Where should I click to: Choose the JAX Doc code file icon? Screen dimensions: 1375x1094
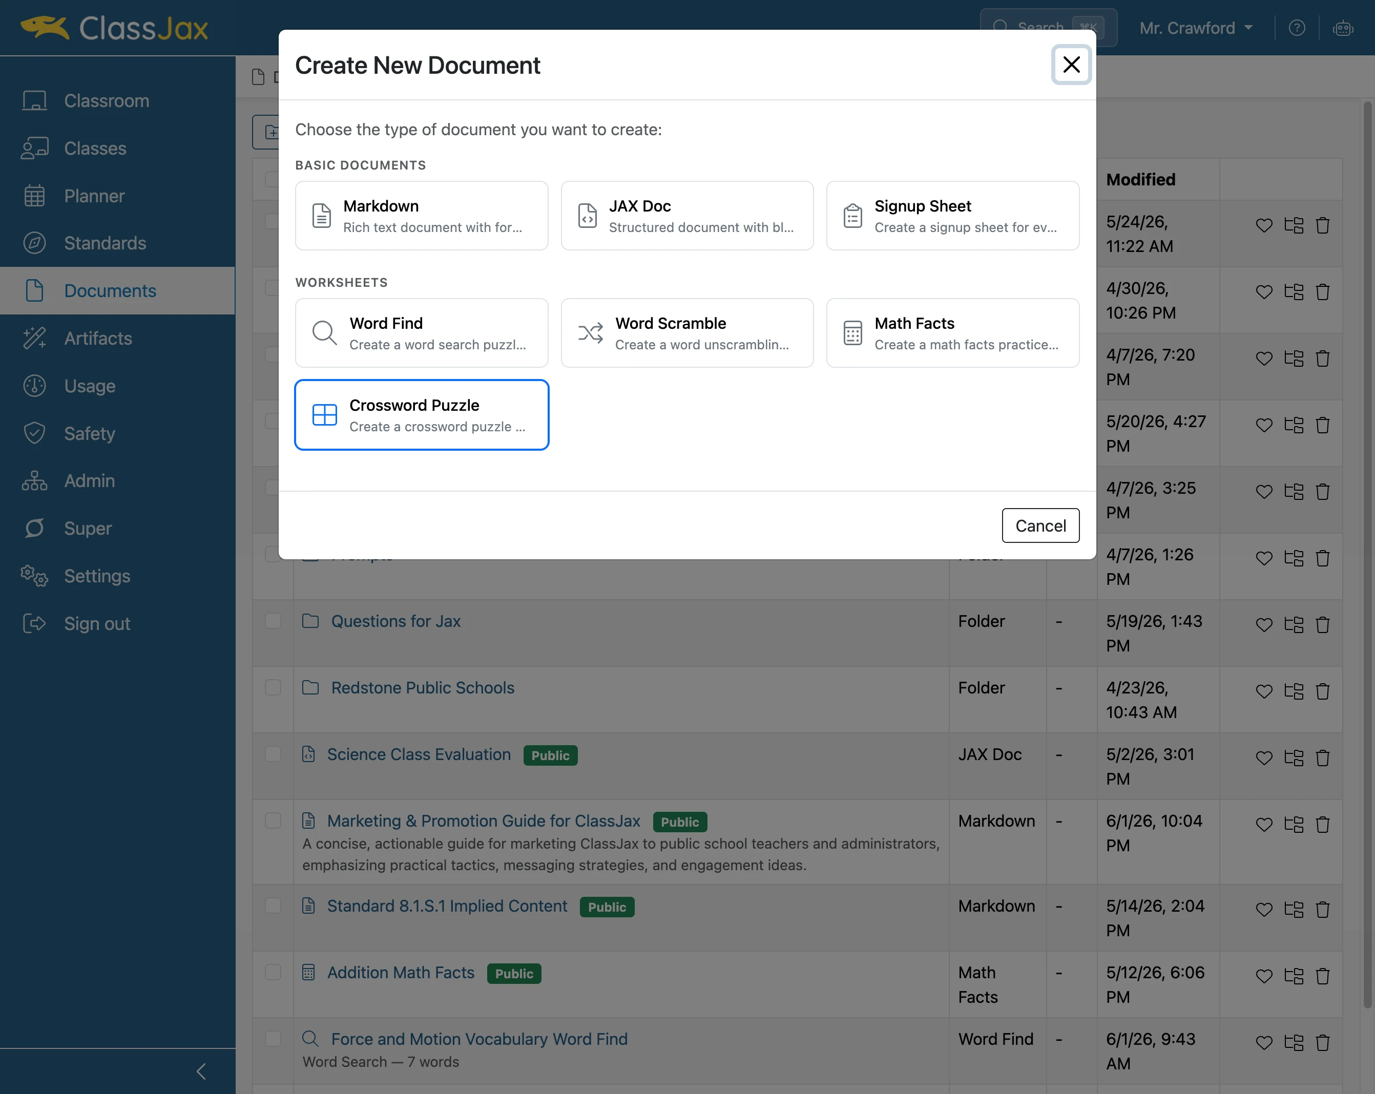coord(588,216)
